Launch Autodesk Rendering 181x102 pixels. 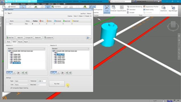[x=135, y=7]
